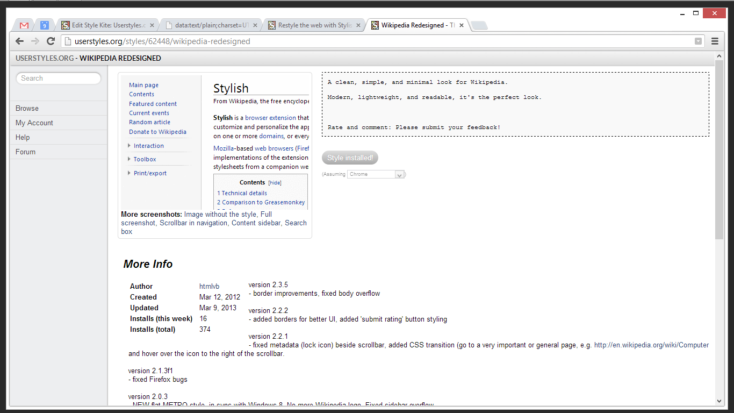Click the Style installed! button
This screenshot has height=413, width=734.
click(x=350, y=158)
